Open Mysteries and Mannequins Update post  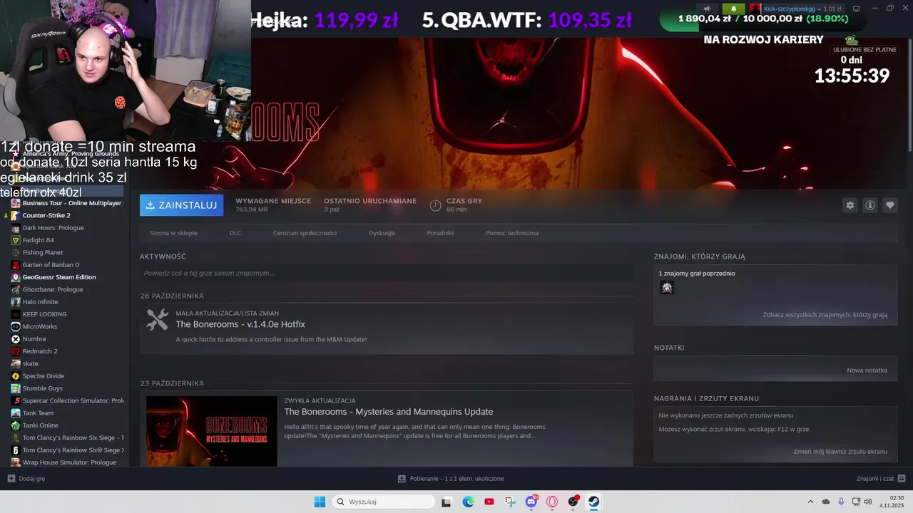[x=389, y=412]
